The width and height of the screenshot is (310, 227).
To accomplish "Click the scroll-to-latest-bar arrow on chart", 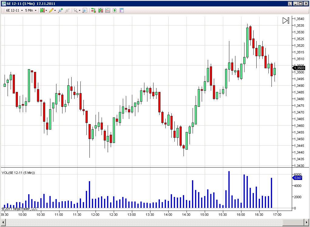I will (286, 20).
